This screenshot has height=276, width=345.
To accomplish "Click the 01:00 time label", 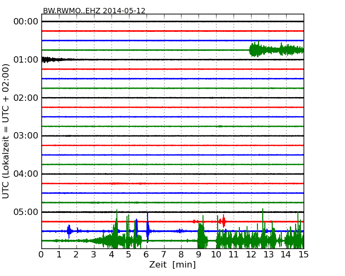I will [x=26, y=59].
